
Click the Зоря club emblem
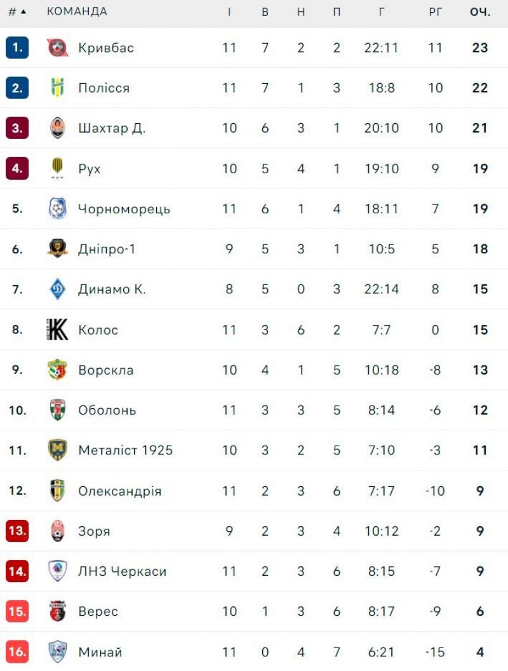57,531
